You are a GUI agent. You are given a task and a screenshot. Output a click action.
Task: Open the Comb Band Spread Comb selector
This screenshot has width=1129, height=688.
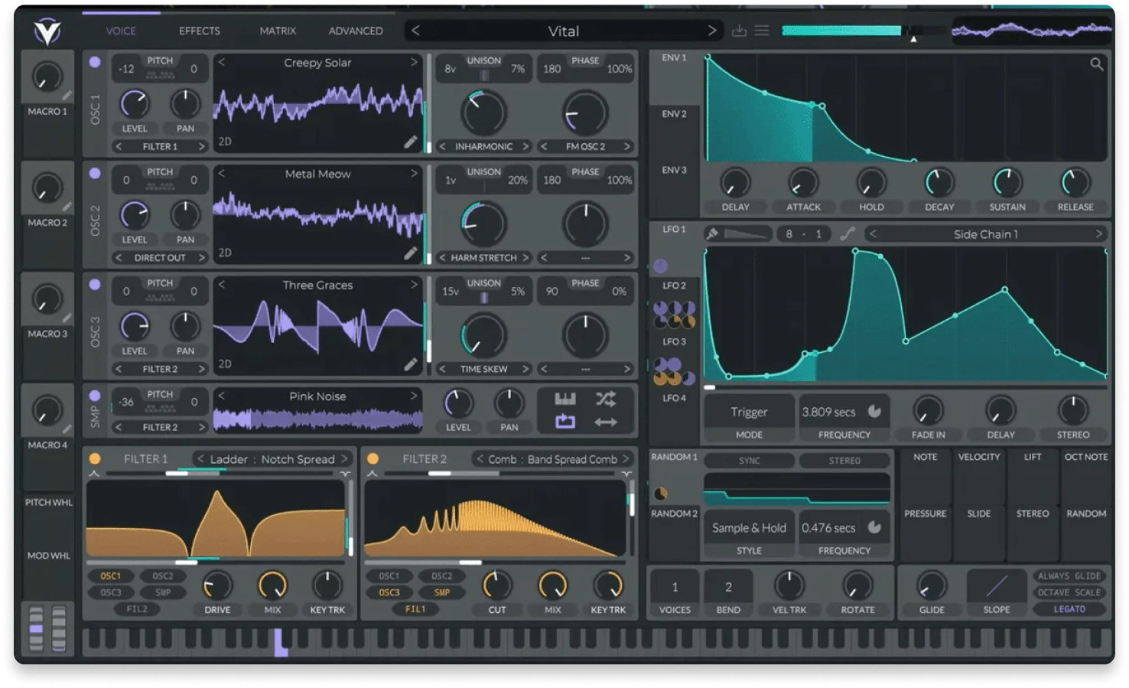point(553,459)
